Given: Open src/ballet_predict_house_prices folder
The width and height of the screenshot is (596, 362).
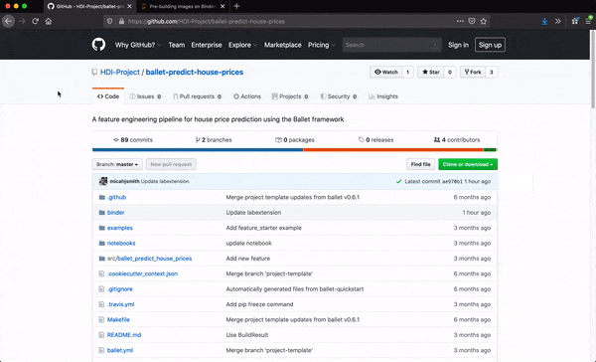Looking at the screenshot, I should (149, 259).
